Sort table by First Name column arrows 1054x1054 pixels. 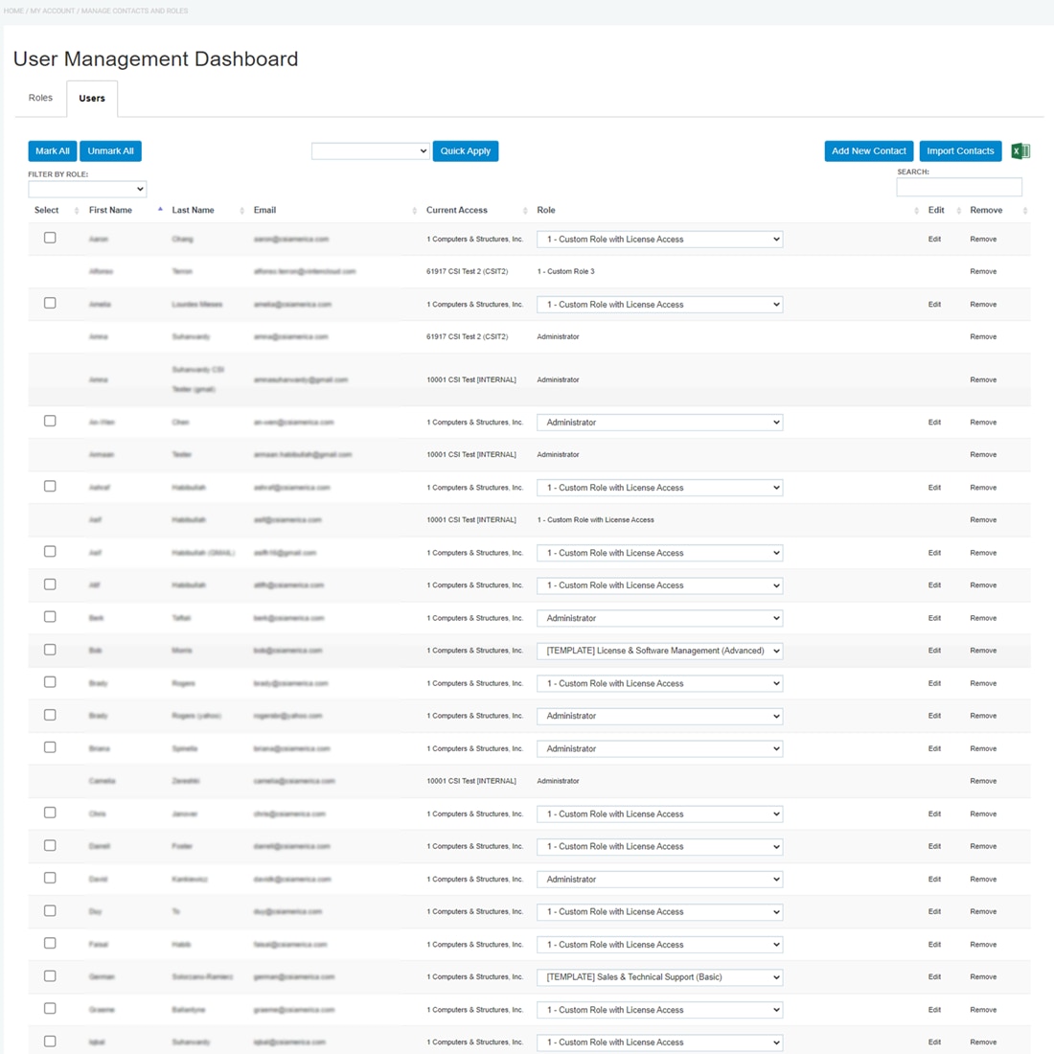pos(160,210)
